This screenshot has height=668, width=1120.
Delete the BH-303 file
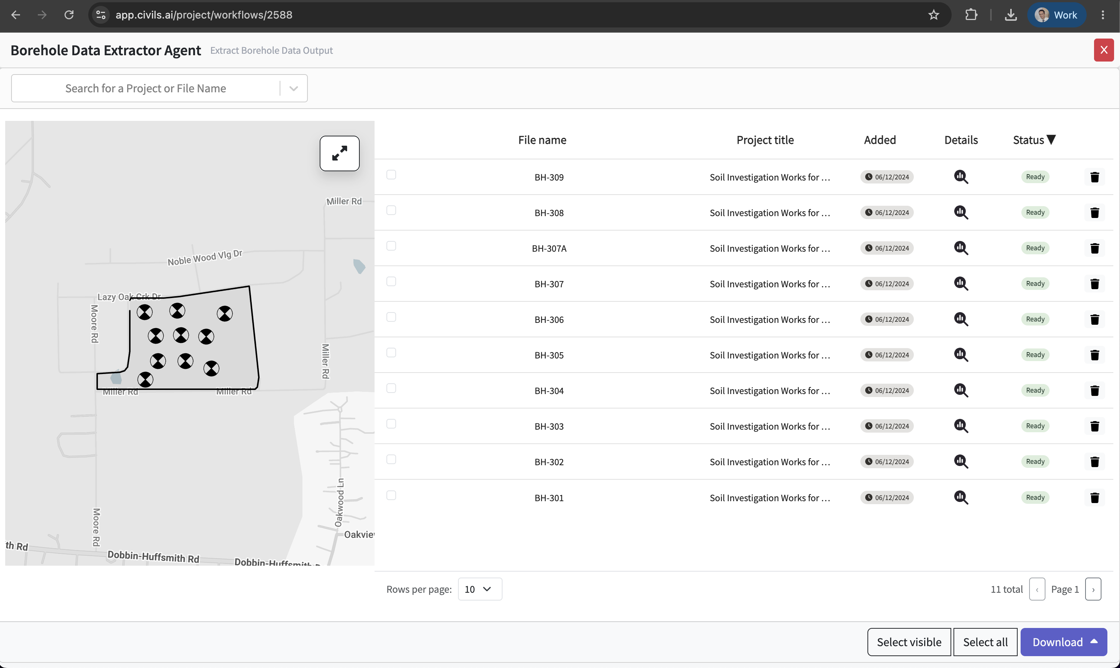pyautogui.click(x=1094, y=426)
